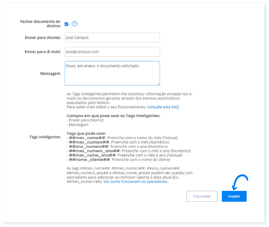Click bold ##ano_numero## in the tags list
The width and height of the screenshot is (269, 227).
[88, 147]
